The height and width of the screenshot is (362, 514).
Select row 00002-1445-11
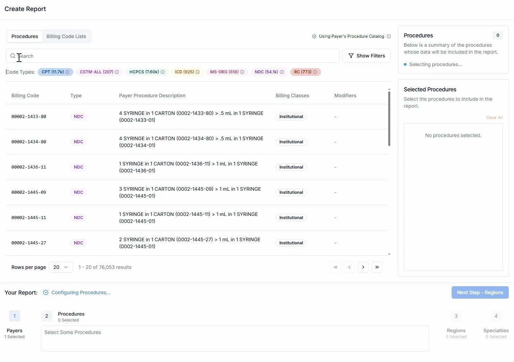pyautogui.click(x=197, y=218)
